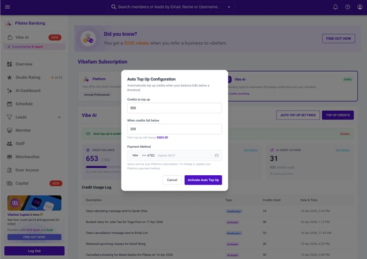Click the Overview dashboard icon

click(9, 64)
